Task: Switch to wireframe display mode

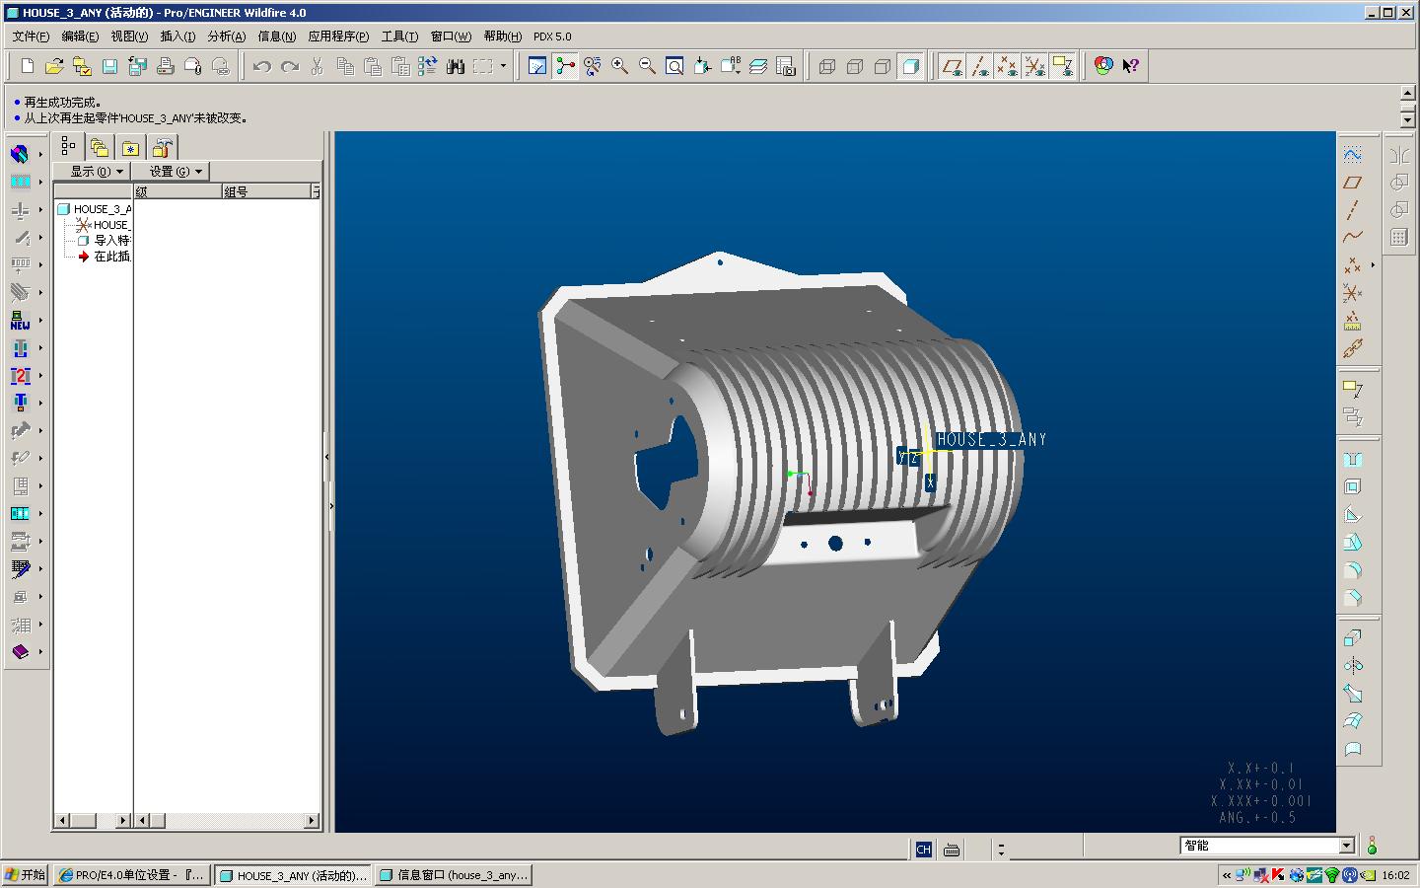Action: [827, 66]
